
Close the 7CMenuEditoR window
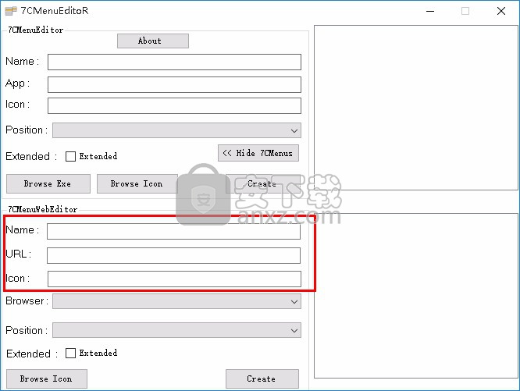pos(501,11)
